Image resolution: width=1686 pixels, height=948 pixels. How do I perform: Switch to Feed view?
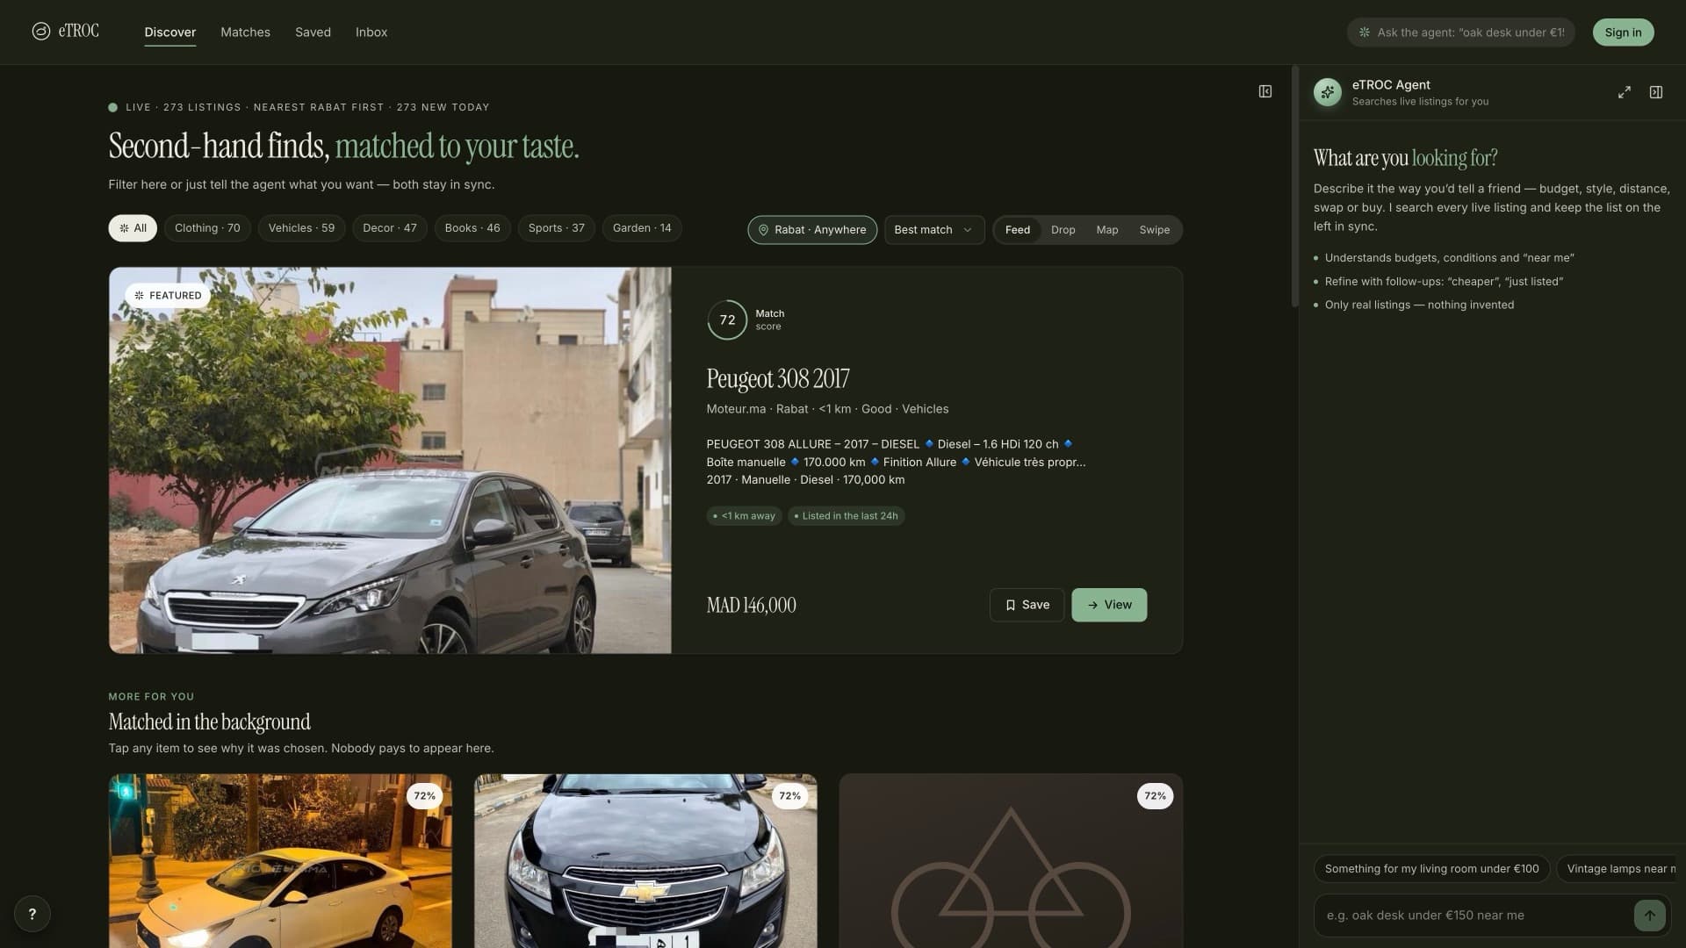(x=1018, y=230)
